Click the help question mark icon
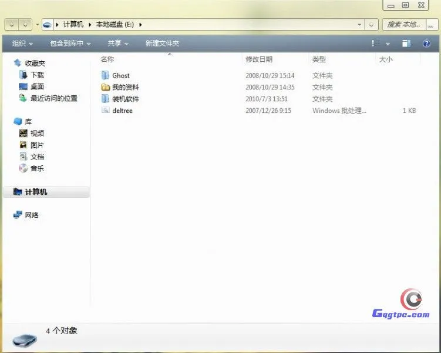The image size is (441, 353). pyautogui.click(x=426, y=44)
